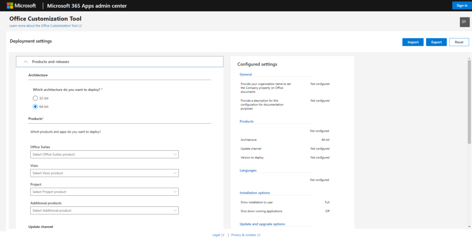Image resolution: width=472 pixels, height=238 pixels.
Task: Click scrollbar down arrow at bottom
Action: coord(469,227)
